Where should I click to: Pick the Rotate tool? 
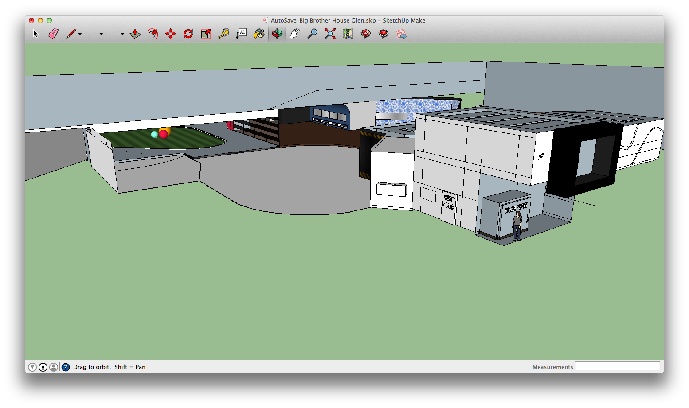coord(188,34)
